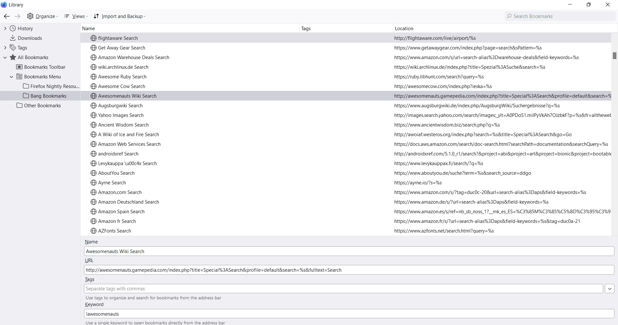
Task: Sort by the Location column header
Action: [404, 28]
